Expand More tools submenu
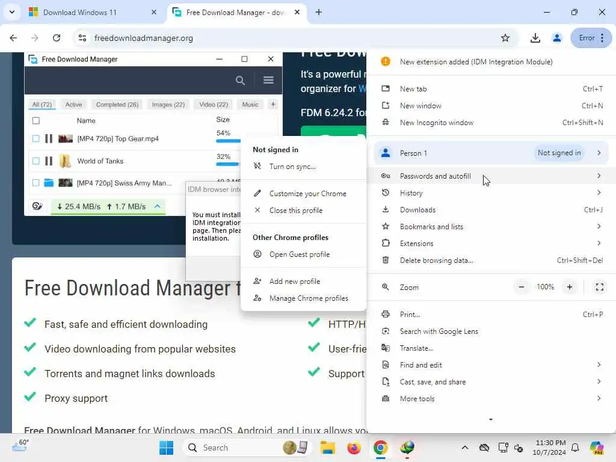 pos(491,399)
